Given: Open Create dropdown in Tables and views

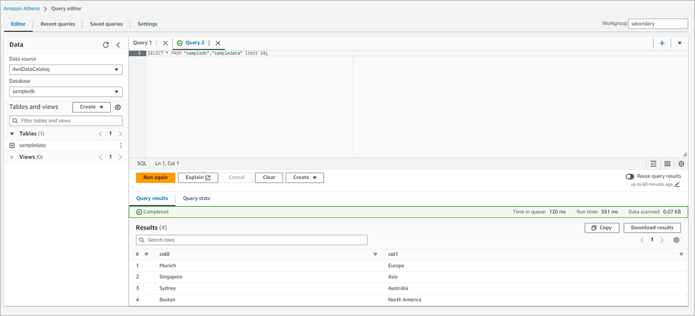Looking at the screenshot, I should 91,107.
